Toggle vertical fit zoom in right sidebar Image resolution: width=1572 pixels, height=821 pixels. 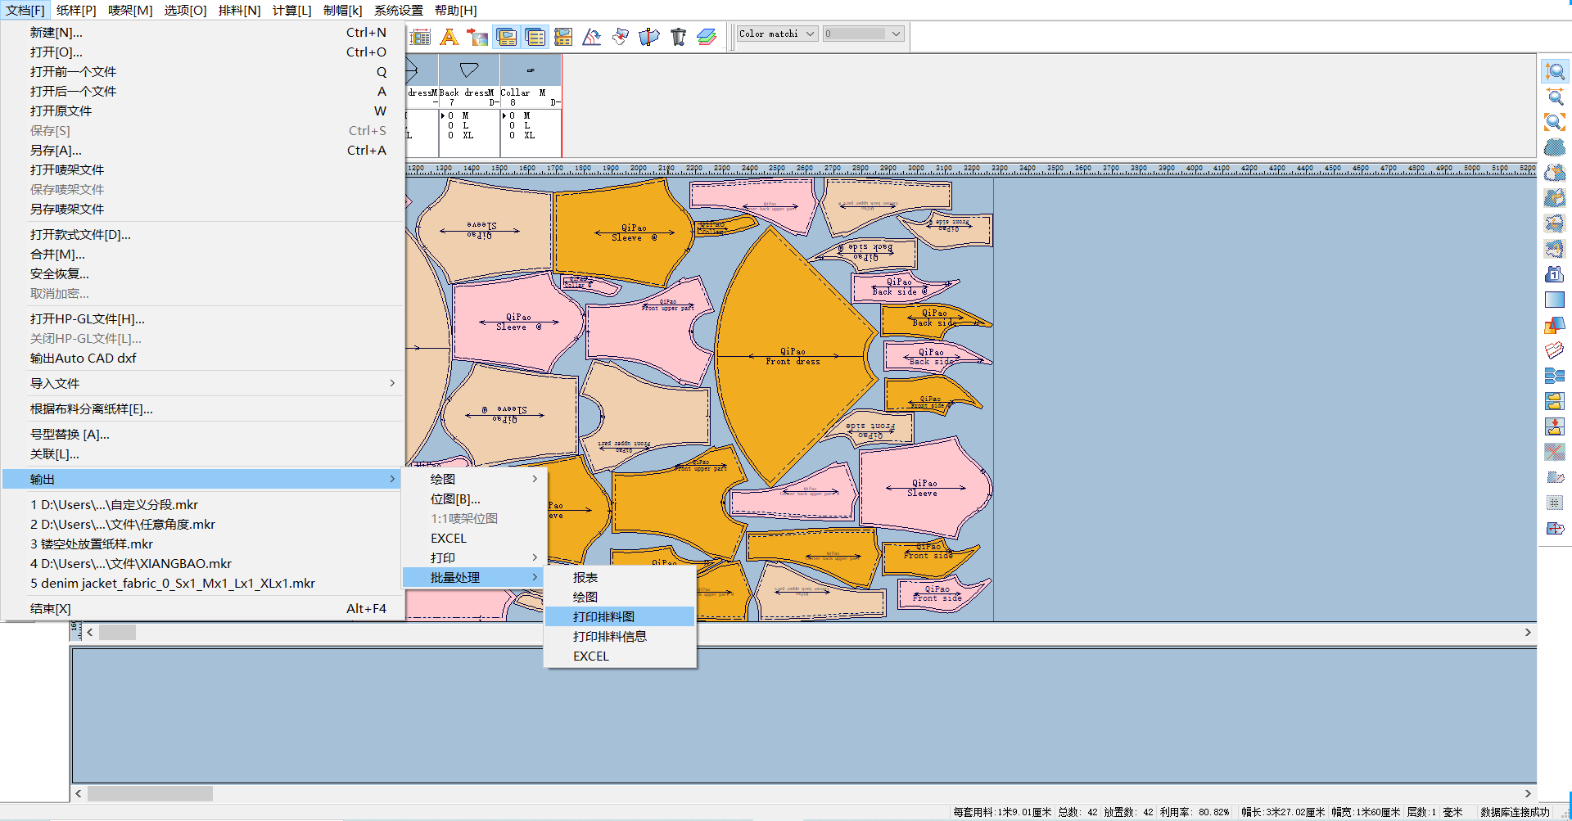point(1554,72)
